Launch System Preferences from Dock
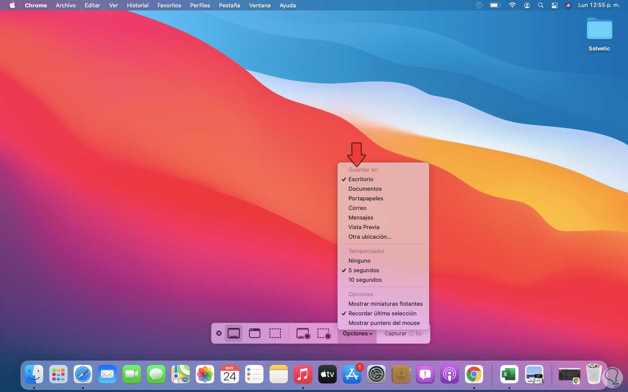Viewport: 628px width, 392px height. click(x=376, y=374)
